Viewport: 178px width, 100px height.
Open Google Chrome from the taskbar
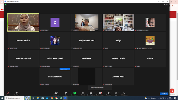coord(52,98)
